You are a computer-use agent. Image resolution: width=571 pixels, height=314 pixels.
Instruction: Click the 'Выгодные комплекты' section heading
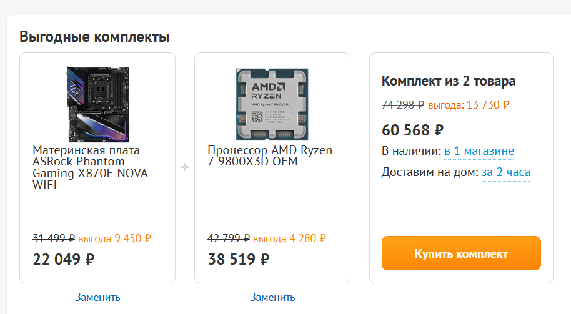coord(94,37)
